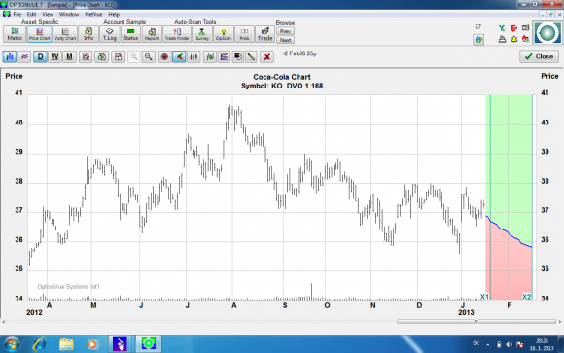Click the red speech-bubble message icon
The height and width of the screenshot is (353, 564).
coord(514,28)
